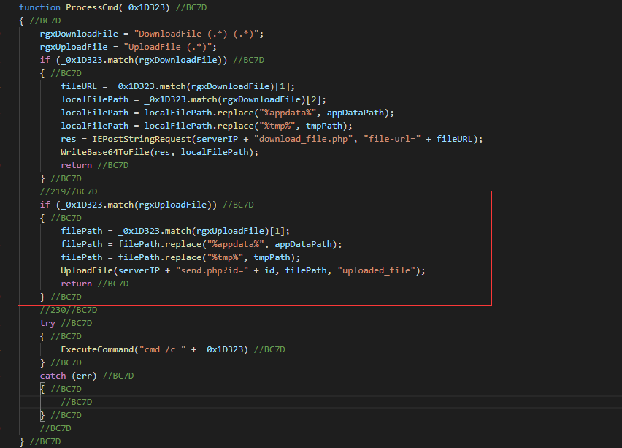Click the "file-url=" string literal
Image resolution: width=622 pixels, height=448 pixels.
point(392,139)
